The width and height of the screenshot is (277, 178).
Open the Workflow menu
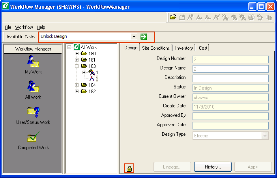pyautogui.click(x=24, y=27)
